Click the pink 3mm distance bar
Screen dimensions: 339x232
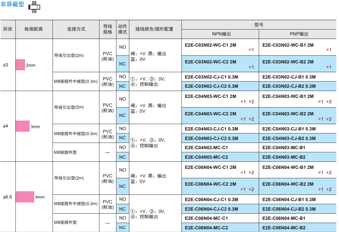(x=23, y=126)
